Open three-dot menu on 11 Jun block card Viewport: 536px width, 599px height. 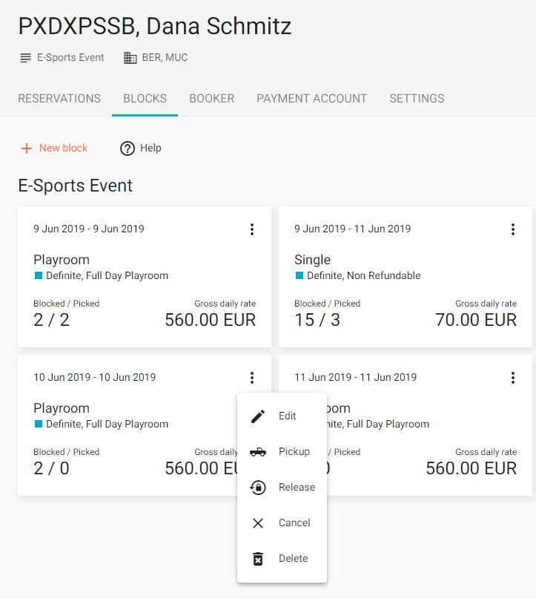[513, 378]
